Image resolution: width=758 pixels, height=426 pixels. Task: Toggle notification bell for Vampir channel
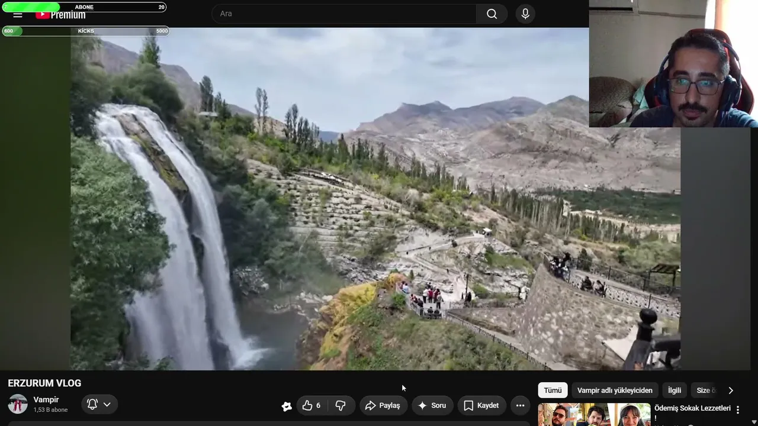(x=92, y=404)
